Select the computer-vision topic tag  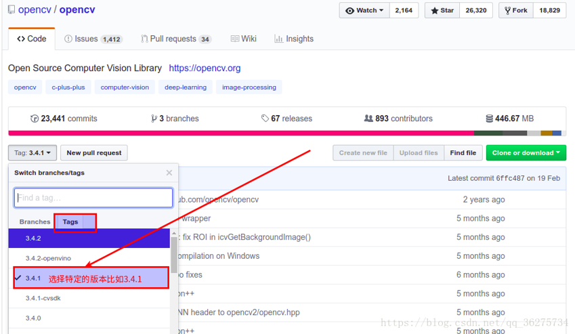(x=125, y=87)
